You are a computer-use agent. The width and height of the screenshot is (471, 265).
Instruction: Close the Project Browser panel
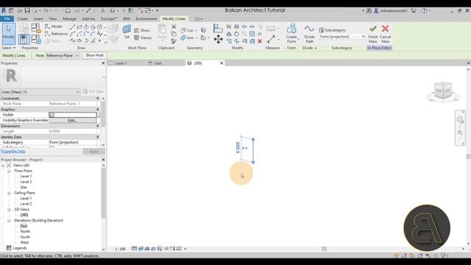(x=103, y=160)
